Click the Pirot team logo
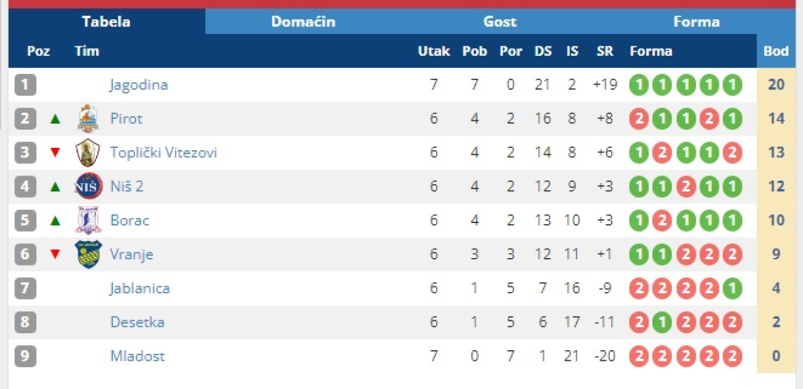This screenshot has width=803, height=389. point(88,118)
